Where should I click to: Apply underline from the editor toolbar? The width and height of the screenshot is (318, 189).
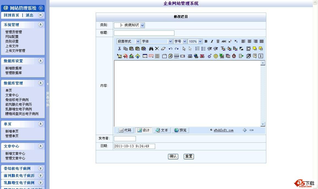[218, 41]
